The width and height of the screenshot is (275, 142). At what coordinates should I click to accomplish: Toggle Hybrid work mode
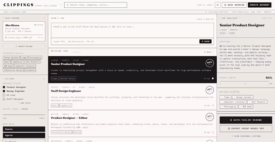tap(24, 135)
